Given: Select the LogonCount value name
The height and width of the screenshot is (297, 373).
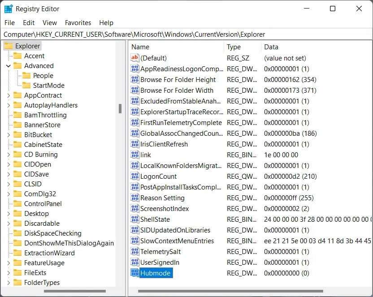Looking at the screenshot, I should (x=158, y=176).
